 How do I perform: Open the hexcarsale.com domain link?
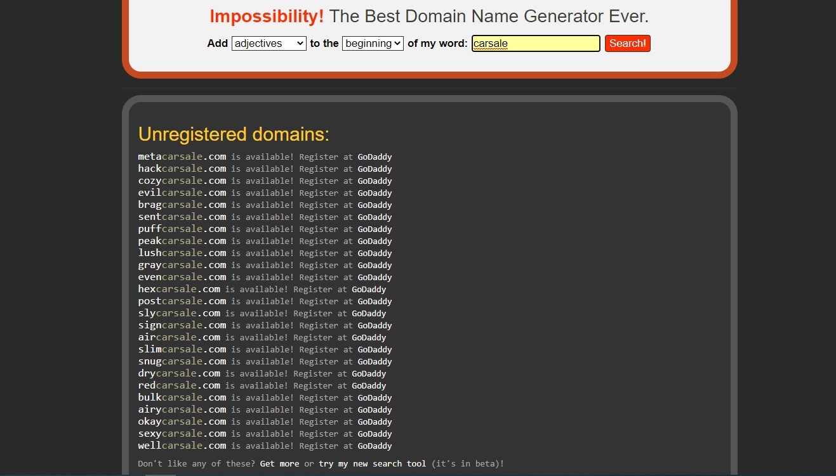click(x=180, y=289)
